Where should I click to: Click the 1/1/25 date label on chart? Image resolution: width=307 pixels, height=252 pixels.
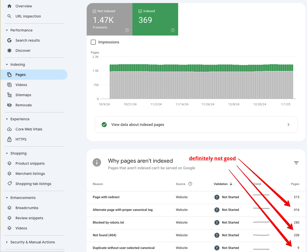[x=286, y=104]
